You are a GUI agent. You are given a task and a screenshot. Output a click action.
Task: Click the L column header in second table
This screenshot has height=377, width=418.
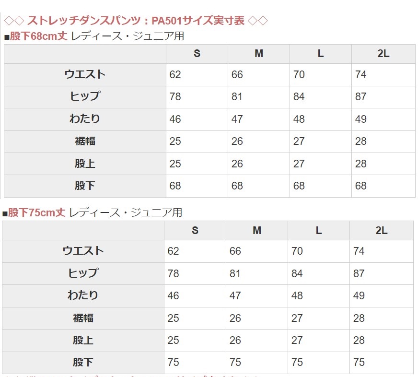click(319, 231)
